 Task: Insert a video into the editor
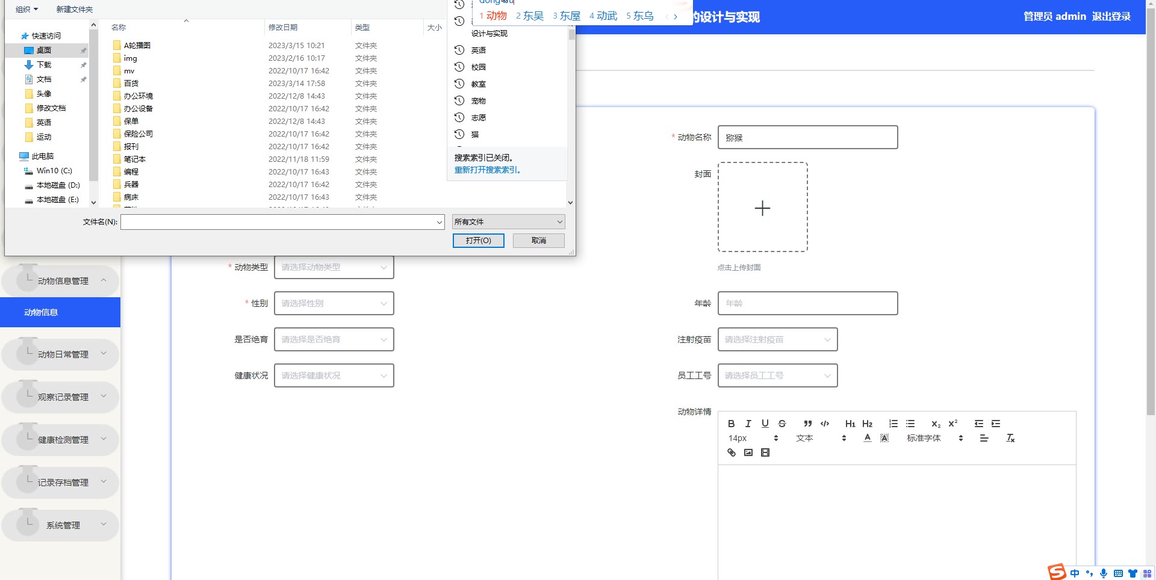pyautogui.click(x=765, y=452)
